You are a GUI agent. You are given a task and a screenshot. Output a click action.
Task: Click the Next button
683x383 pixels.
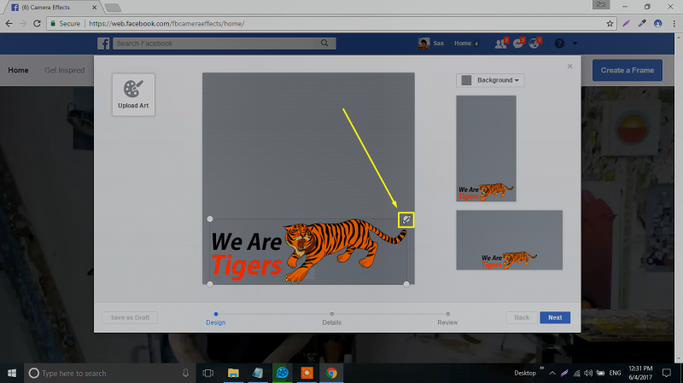coord(555,317)
